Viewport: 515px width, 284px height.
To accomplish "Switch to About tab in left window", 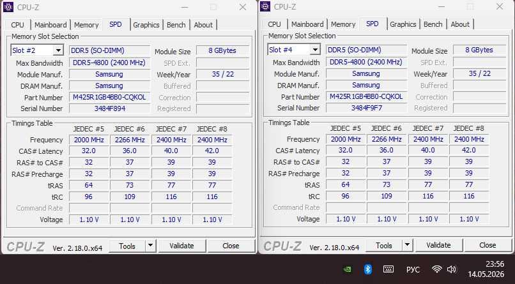I will 203,25.
